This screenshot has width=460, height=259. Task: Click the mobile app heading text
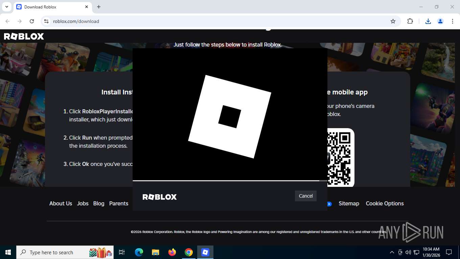tap(347, 92)
